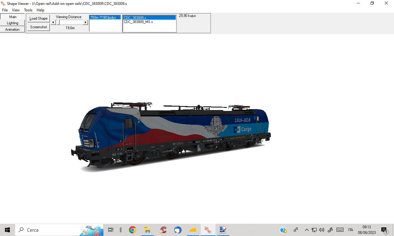Open the yellow folder app on taskbar

point(193,230)
